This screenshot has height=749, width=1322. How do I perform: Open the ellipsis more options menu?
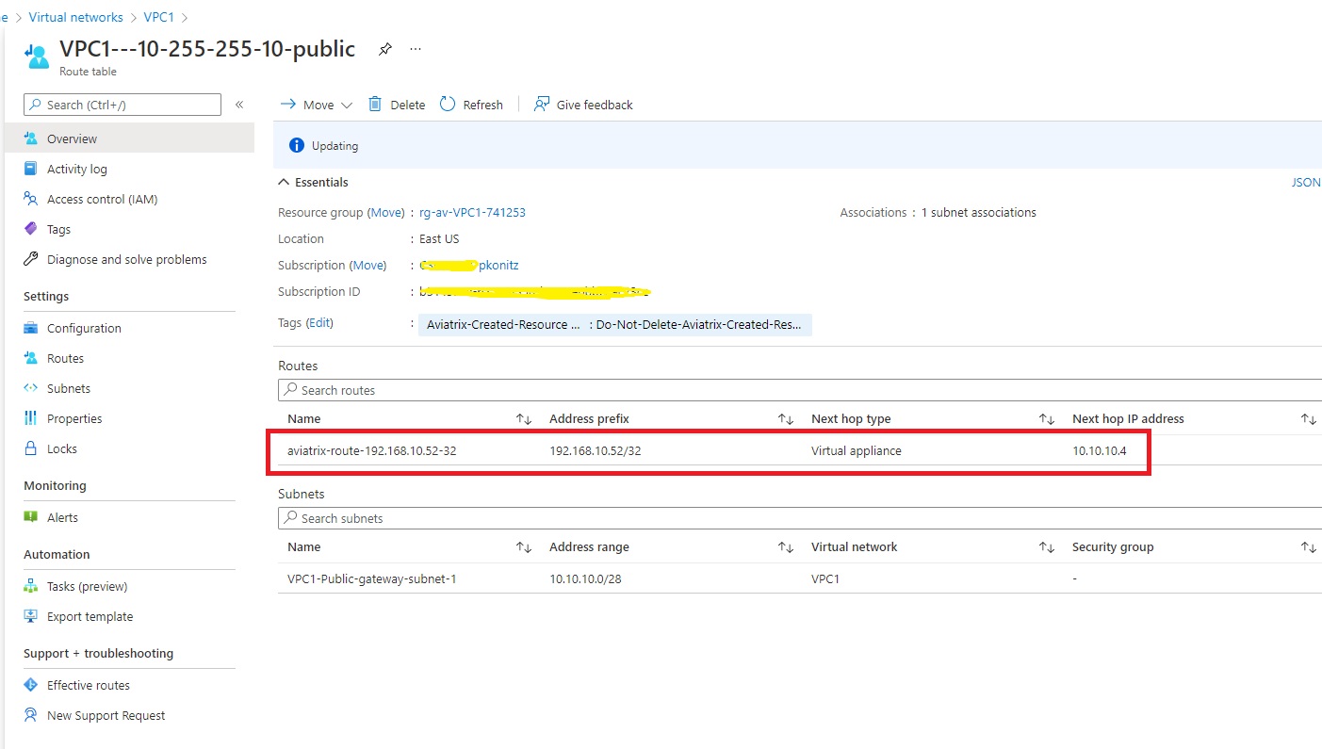(x=416, y=49)
